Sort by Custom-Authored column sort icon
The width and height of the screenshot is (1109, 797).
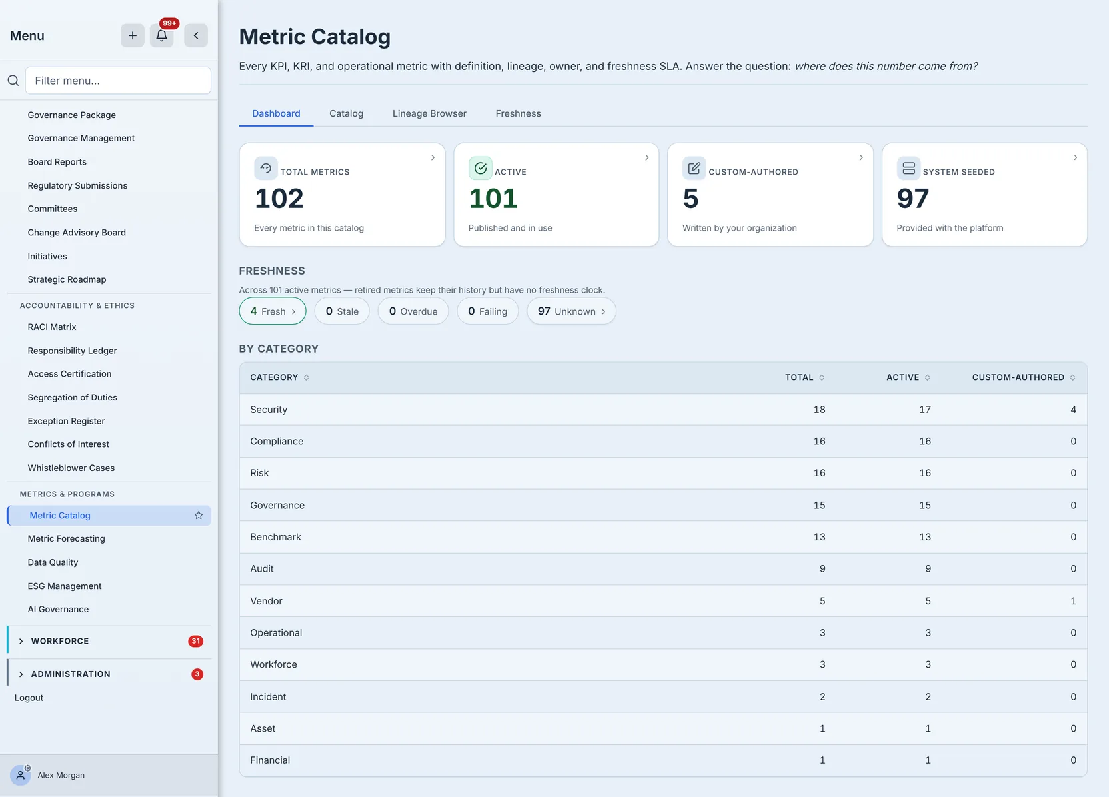1073,377
